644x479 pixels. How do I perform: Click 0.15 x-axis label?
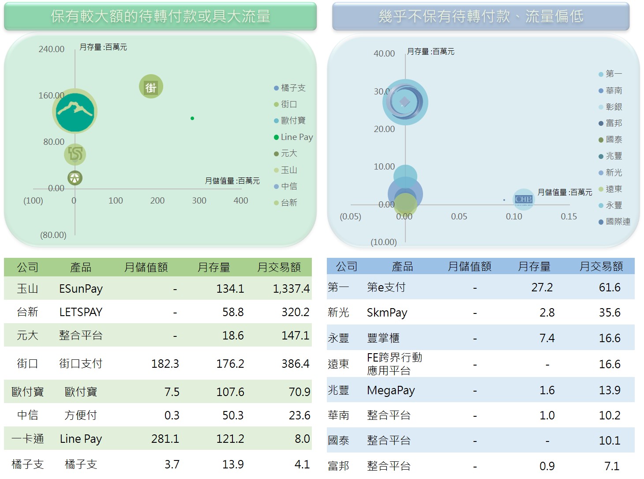coord(569,216)
